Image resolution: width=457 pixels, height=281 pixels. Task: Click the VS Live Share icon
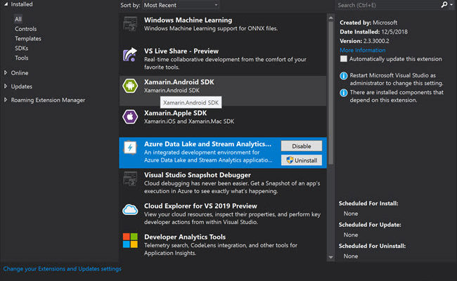pos(130,55)
